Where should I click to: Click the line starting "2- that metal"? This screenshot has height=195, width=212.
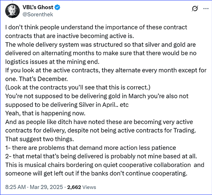(x=101, y=156)
